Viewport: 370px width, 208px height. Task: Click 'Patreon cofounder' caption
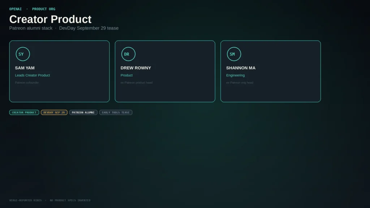(x=27, y=83)
